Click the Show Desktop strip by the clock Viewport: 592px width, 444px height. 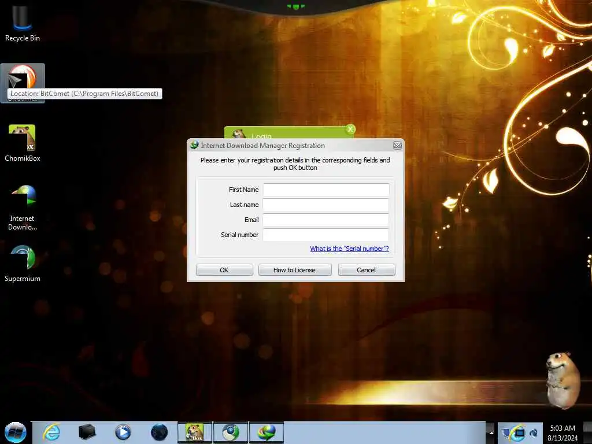pos(587,432)
